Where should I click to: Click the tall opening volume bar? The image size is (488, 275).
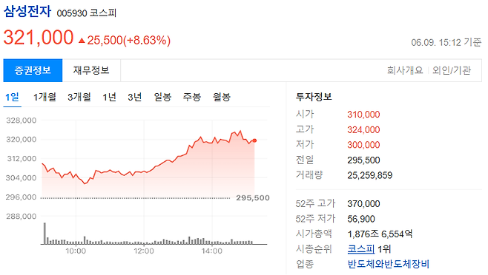[44, 234]
